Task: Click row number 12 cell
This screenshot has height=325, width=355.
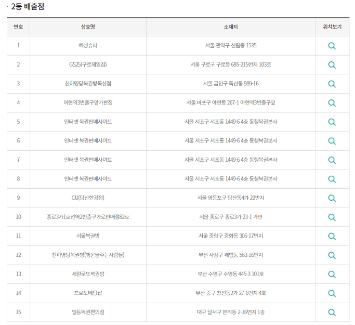Action: point(18,255)
